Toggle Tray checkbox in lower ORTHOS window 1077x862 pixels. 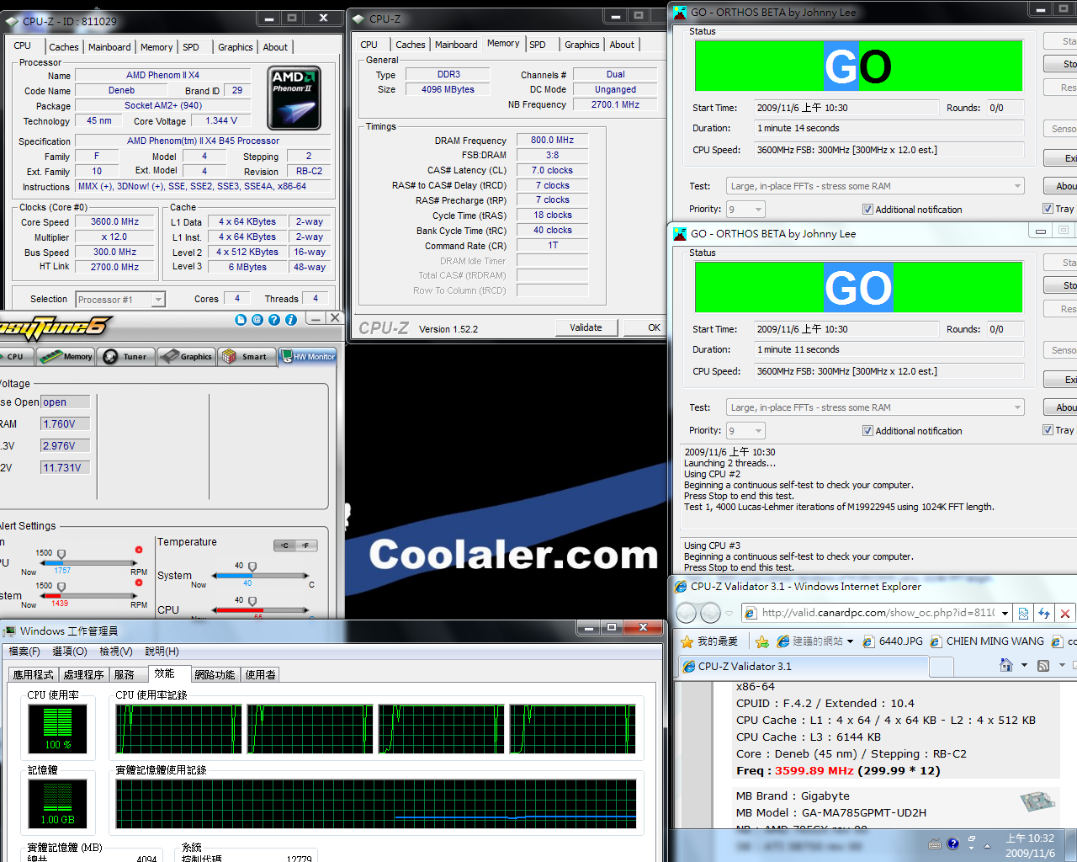click(1048, 430)
